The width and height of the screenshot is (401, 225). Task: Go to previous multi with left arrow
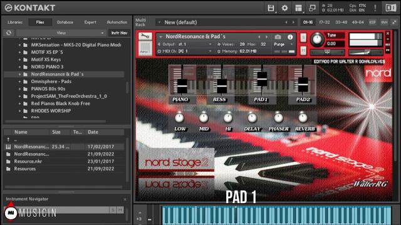(286, 22)
